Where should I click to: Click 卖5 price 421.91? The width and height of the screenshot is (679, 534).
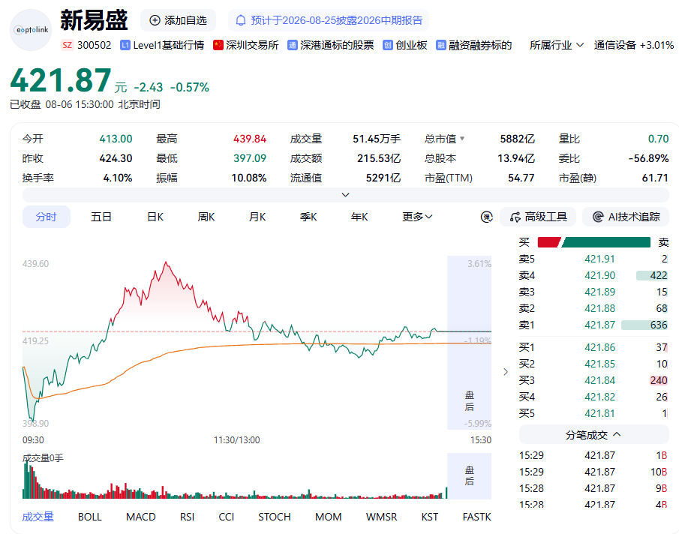(599, 259)
